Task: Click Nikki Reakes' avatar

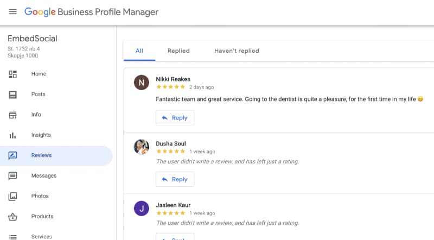Action: pos(142,83)
